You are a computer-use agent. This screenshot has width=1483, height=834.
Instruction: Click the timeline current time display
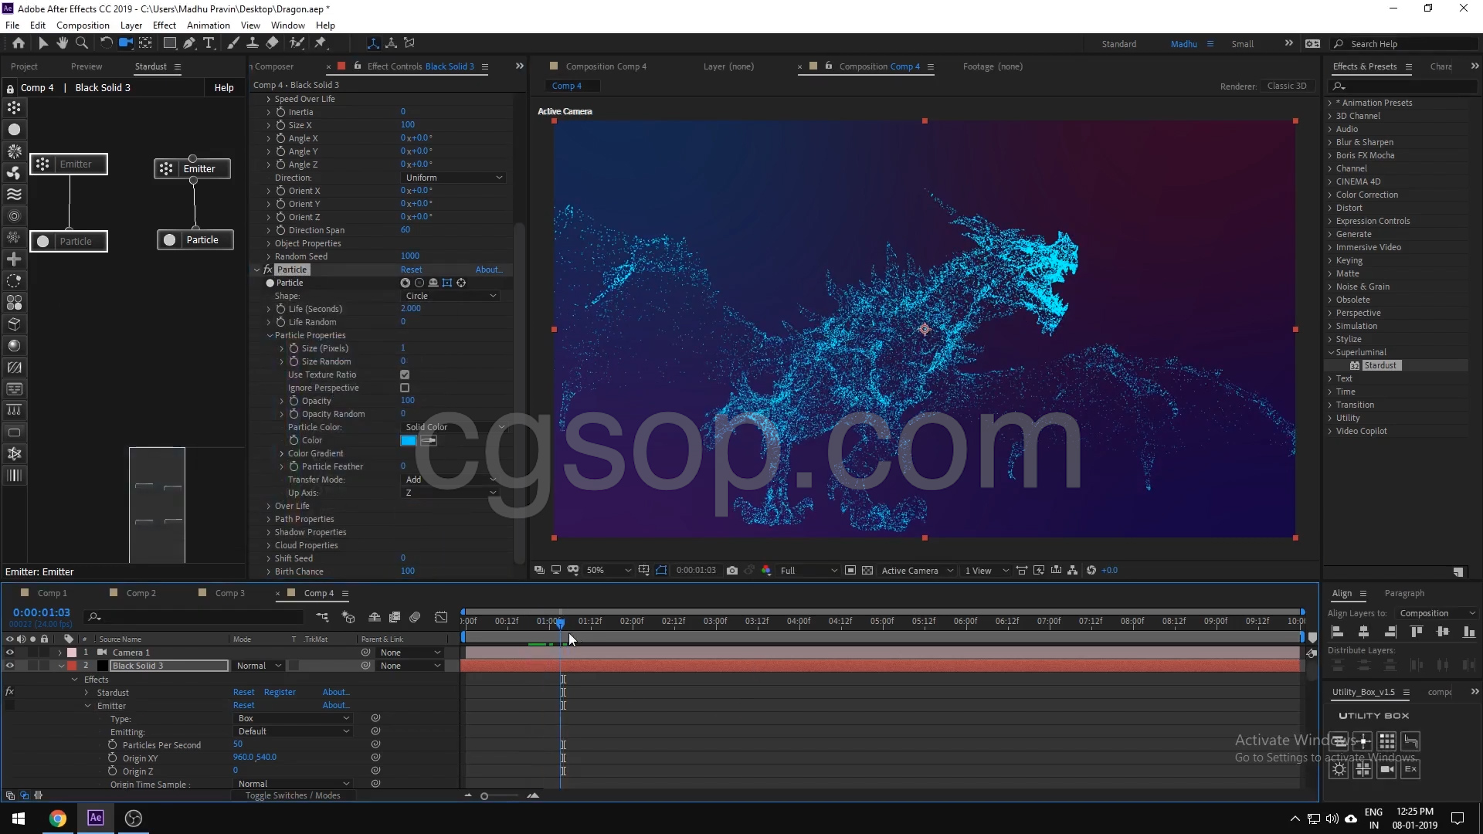click(x=41, y=612)
